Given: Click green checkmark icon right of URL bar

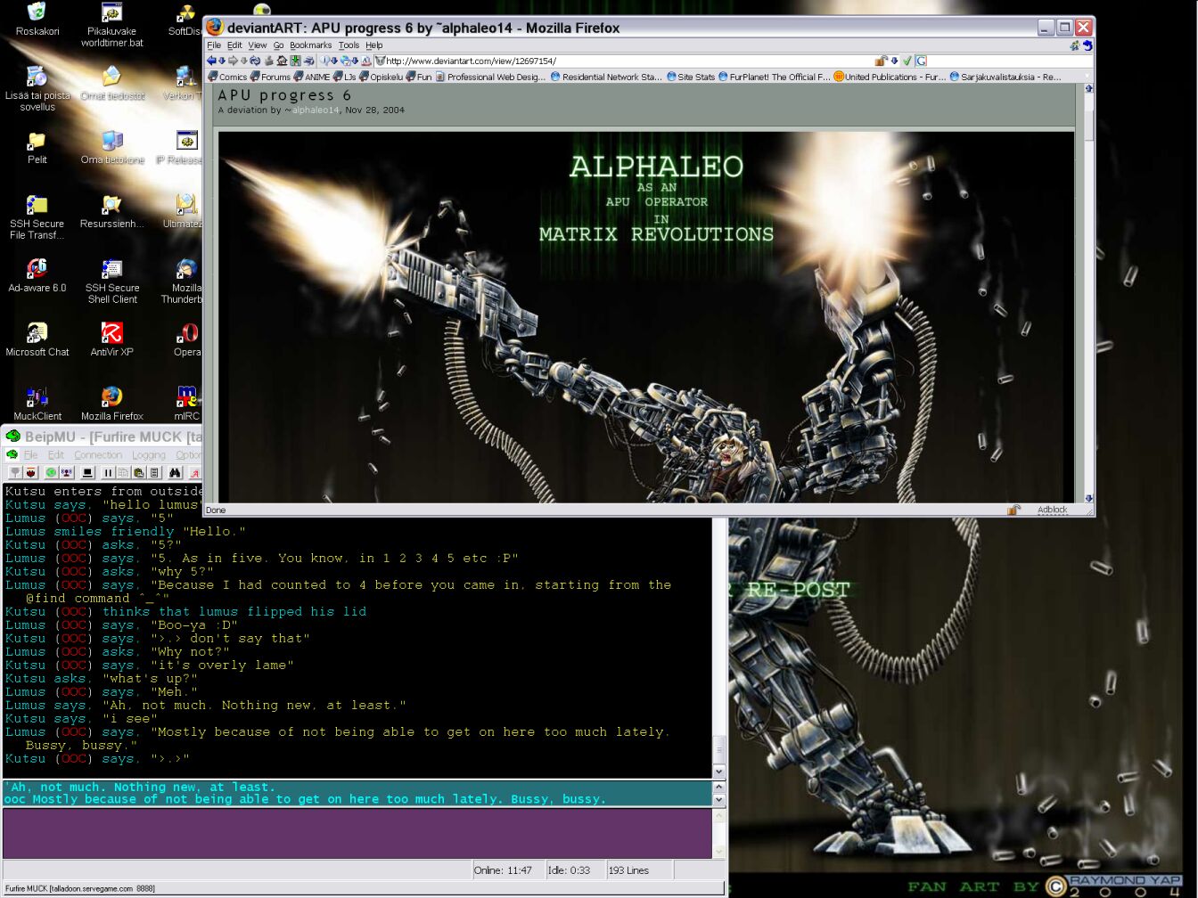Looking at the screenshot, I should tap(907, 61).
